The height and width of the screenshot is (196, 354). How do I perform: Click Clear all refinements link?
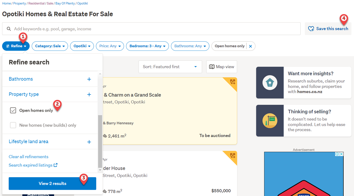pos(28,157)
